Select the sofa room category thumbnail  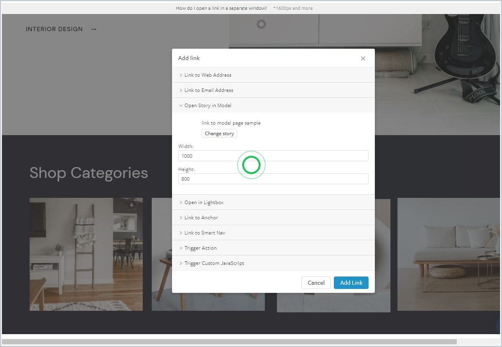pyautogui.click(x=449, y=254)
